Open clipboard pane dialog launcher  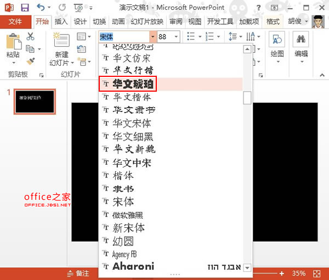(42, 75)
